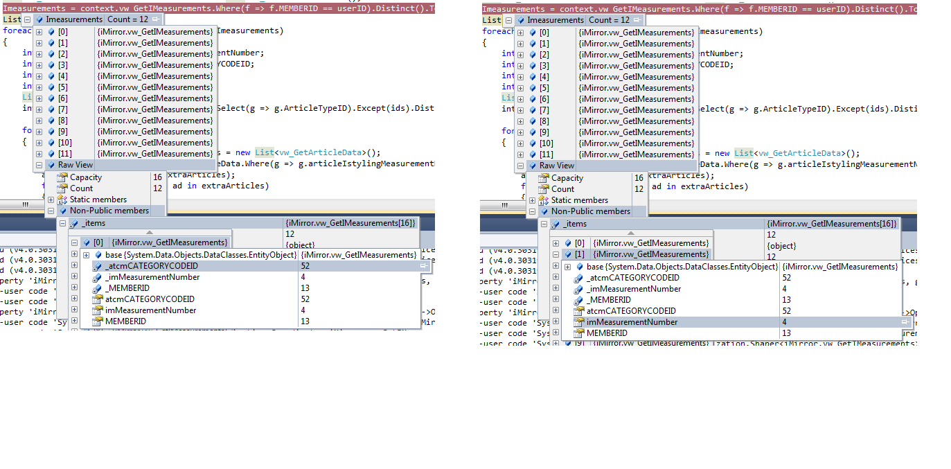The width and height of the screenshot is (951, 469).
Task: Click the _items field icon in left screenshot
Action: tap(73, 223)
